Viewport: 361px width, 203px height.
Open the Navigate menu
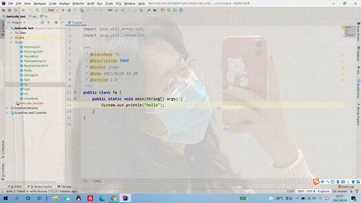[40, 3]
